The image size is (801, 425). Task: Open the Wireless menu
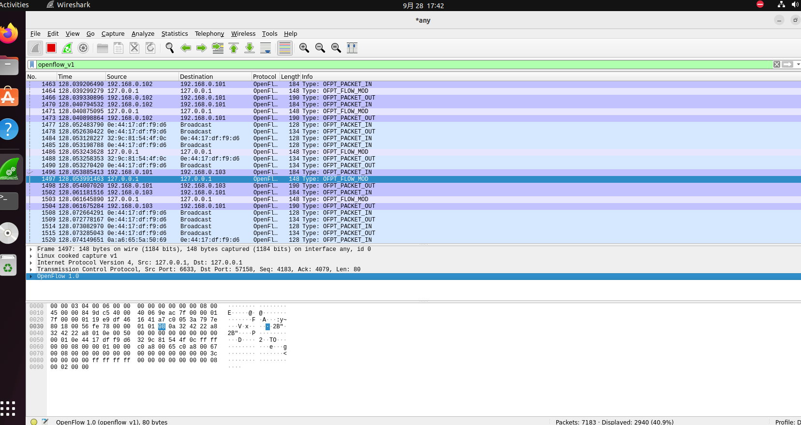pyautogui.click(x=243, y=34)
